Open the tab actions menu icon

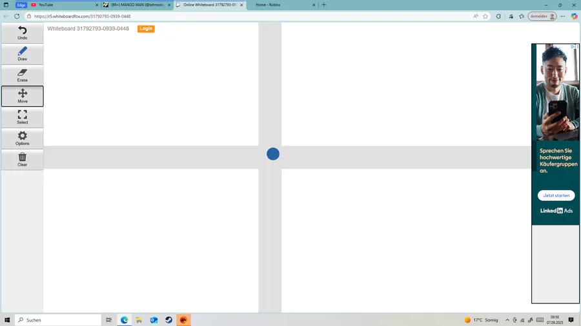pyautogui.click(x=6, y=5)
